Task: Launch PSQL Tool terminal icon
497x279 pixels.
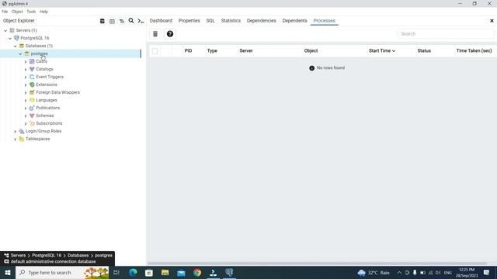Action: (141, 21)
